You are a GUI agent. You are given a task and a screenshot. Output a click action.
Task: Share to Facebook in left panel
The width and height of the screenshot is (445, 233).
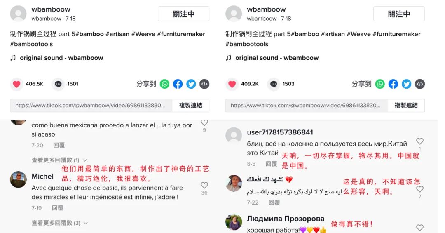click(x=178, y=84)
